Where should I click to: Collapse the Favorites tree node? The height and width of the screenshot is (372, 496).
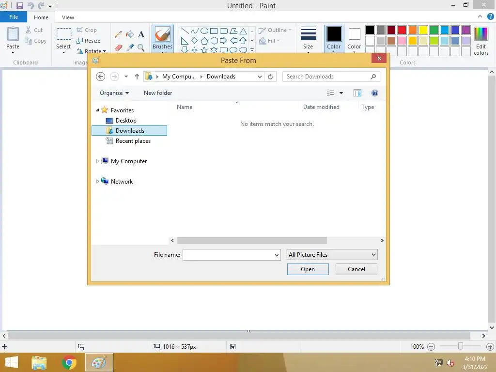(x=97, y=110)
